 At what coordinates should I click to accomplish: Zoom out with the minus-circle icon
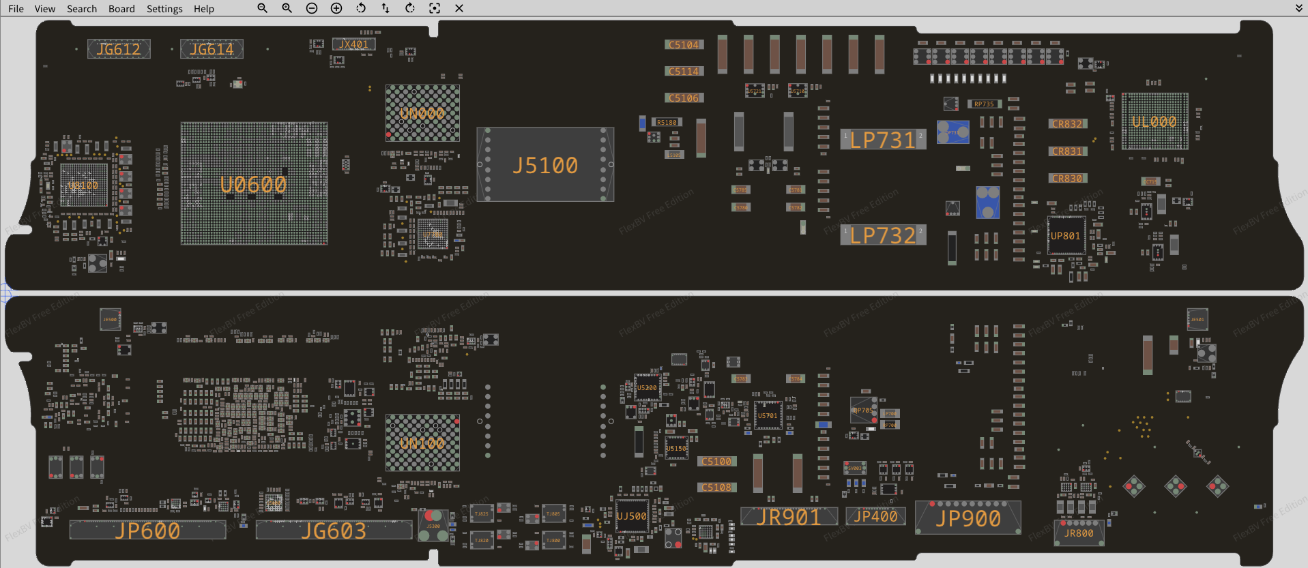coord(312,8)
